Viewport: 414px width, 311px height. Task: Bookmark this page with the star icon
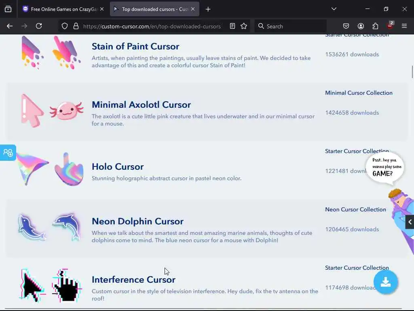point(244,26)
